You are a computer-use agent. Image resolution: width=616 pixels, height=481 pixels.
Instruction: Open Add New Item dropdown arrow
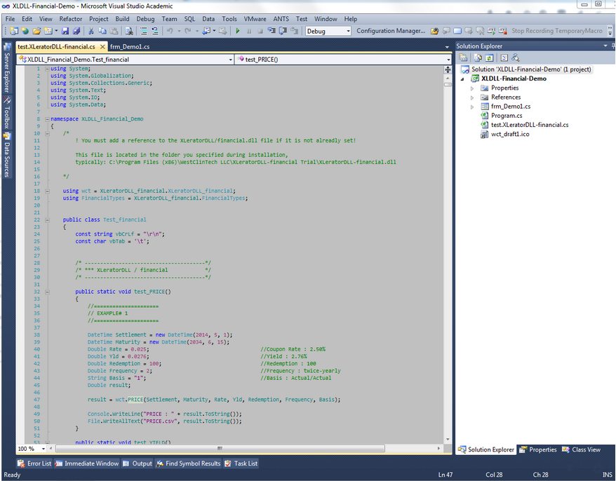click(x=56, y=31)
